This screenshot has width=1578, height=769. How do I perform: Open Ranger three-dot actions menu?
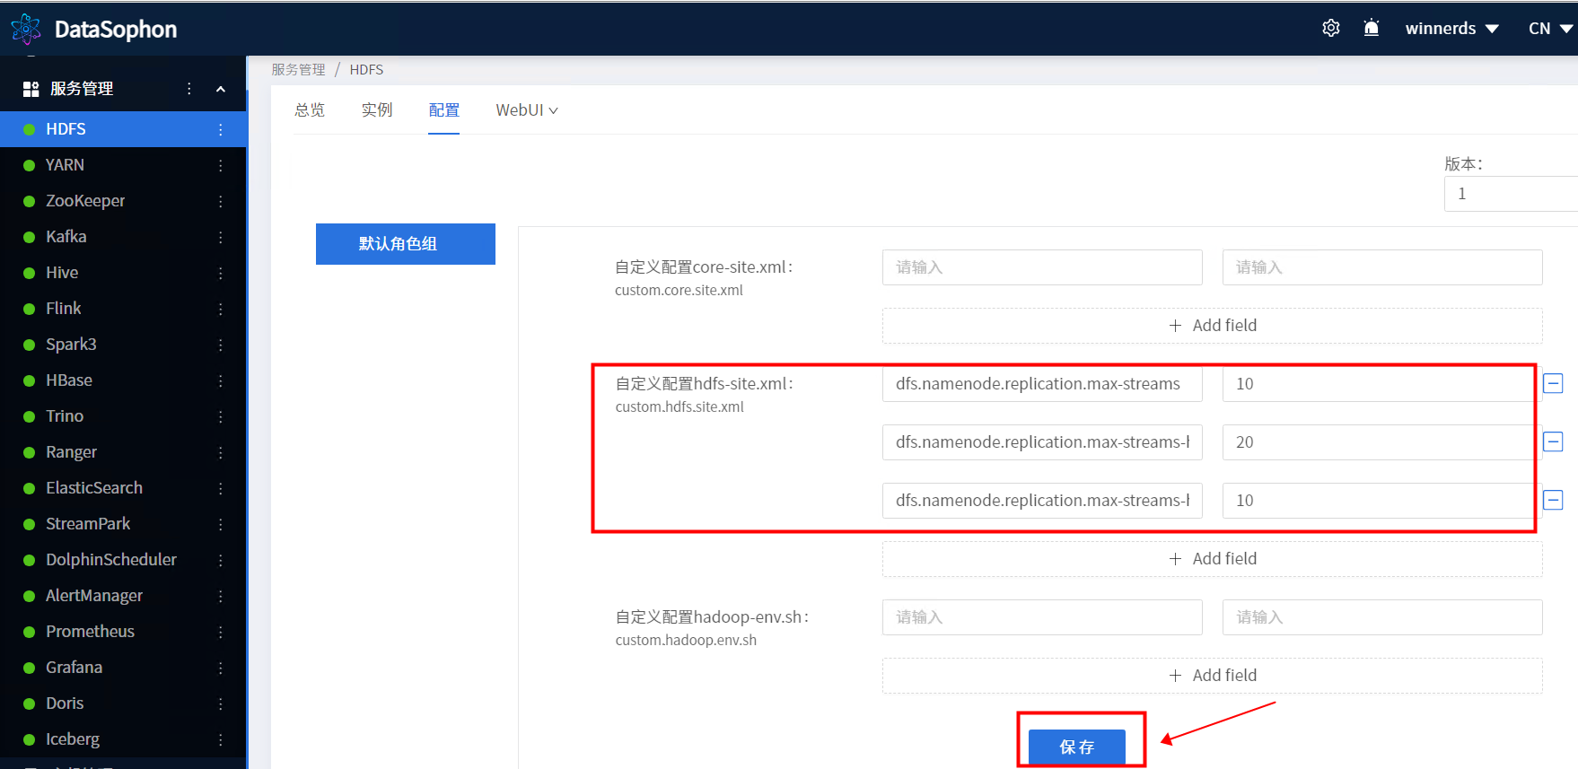tap(220, 452)
